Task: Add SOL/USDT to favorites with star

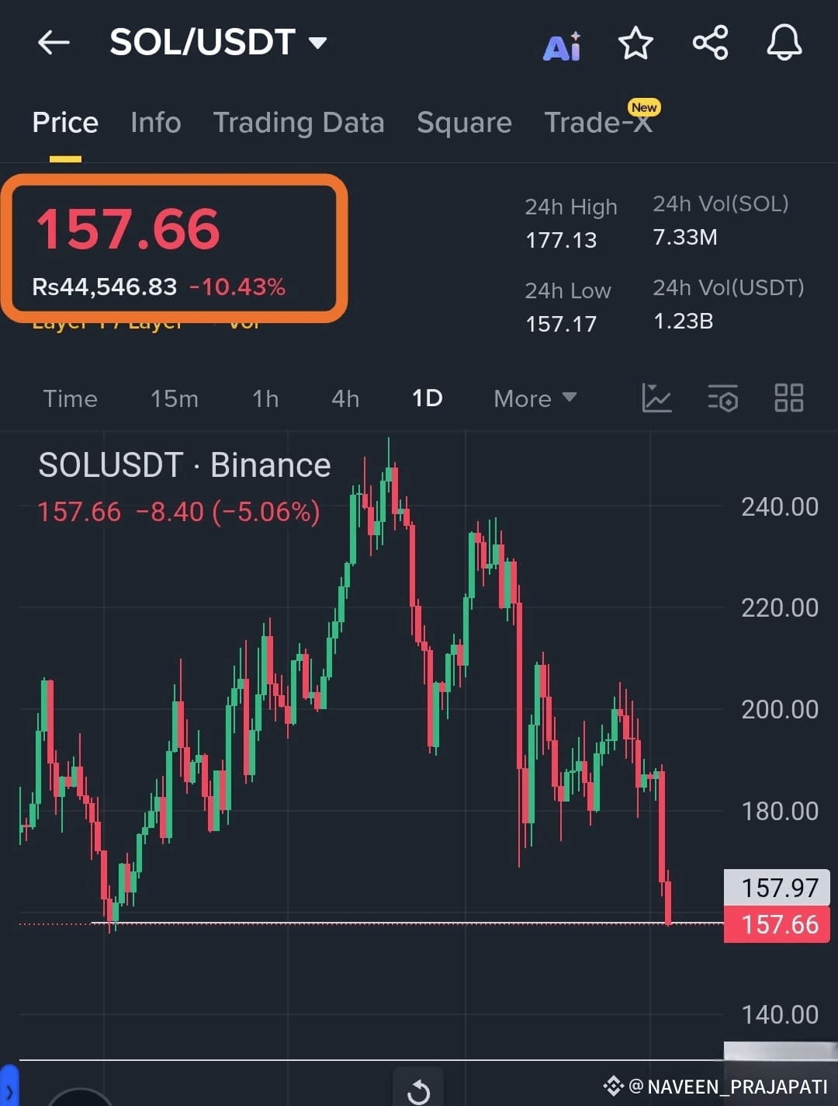Action: pyautogui.click(x=635, y=43)
